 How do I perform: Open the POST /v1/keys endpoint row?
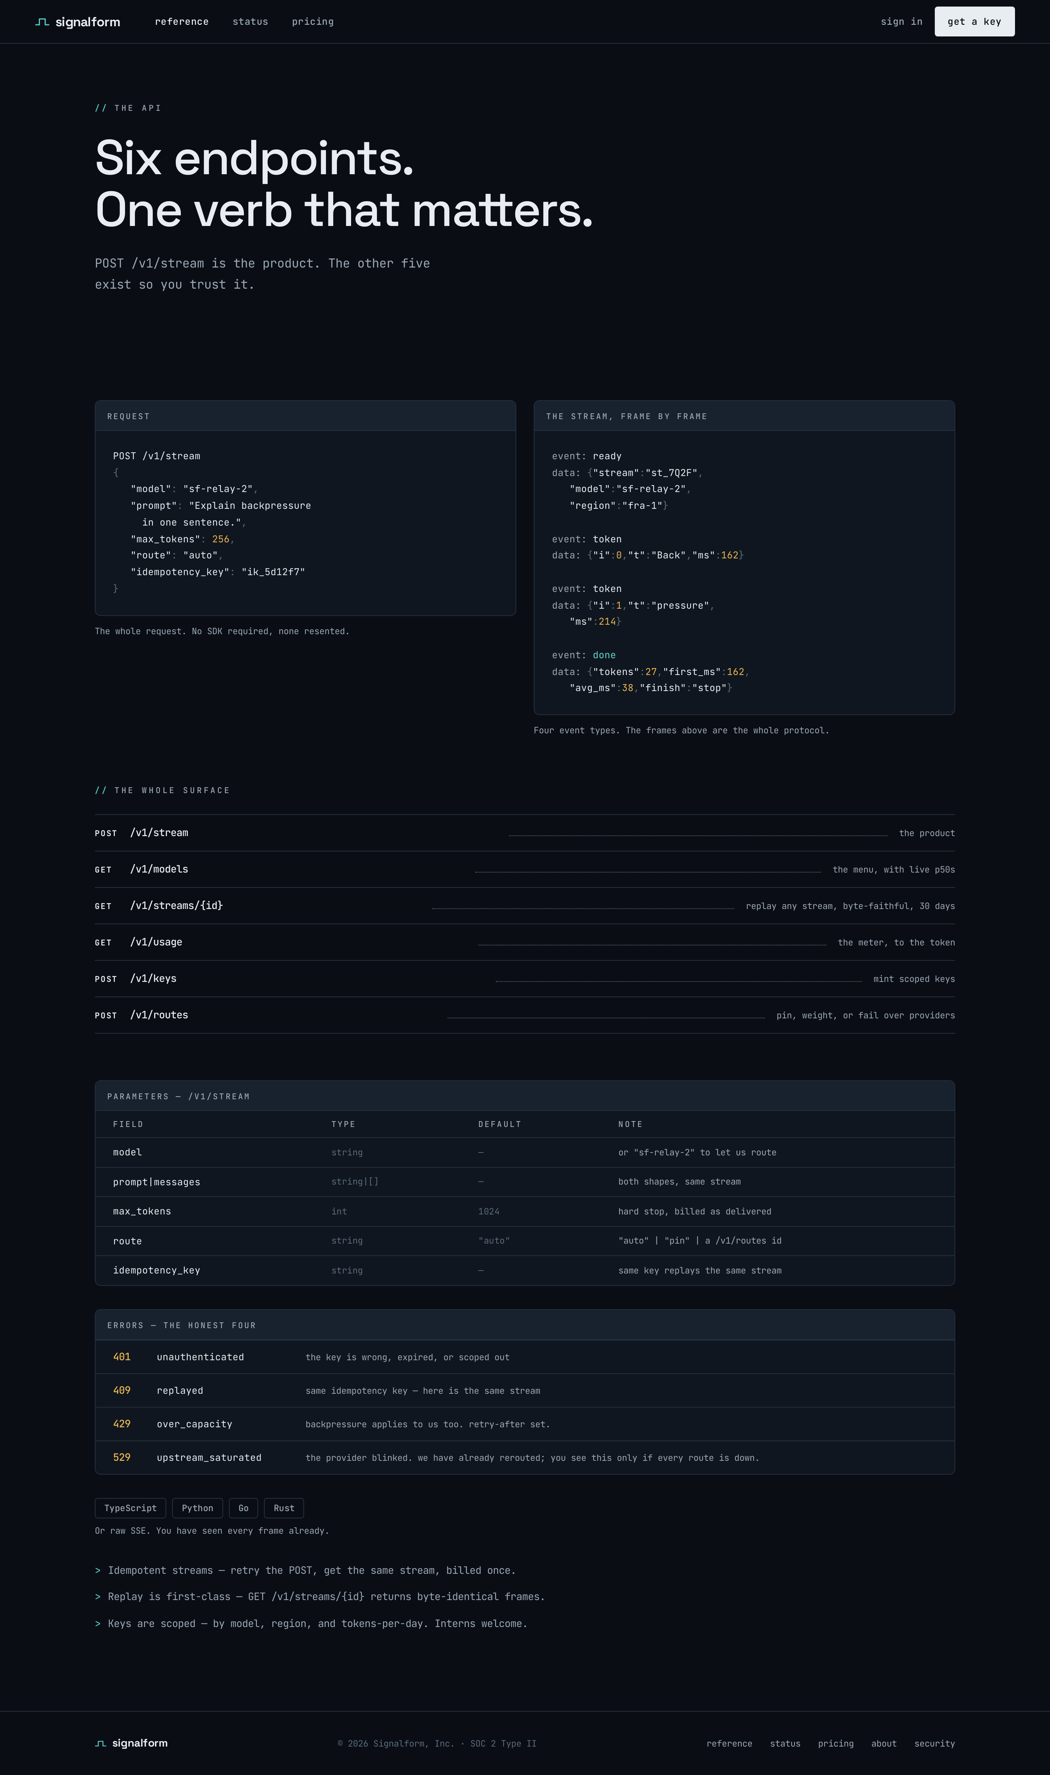(x=524, y=979)
